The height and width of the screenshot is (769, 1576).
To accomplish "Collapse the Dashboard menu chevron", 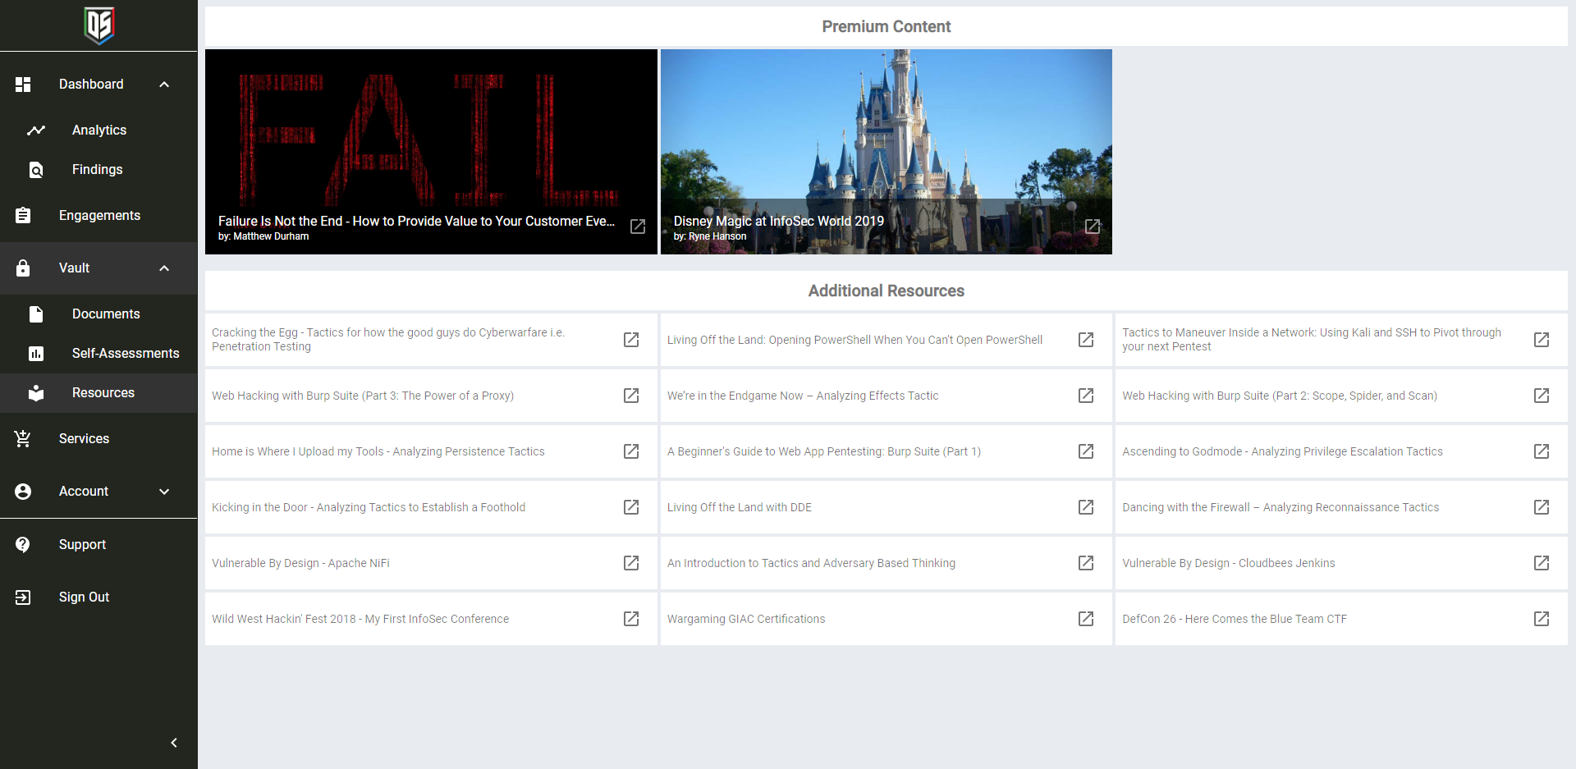I will 164,85.
